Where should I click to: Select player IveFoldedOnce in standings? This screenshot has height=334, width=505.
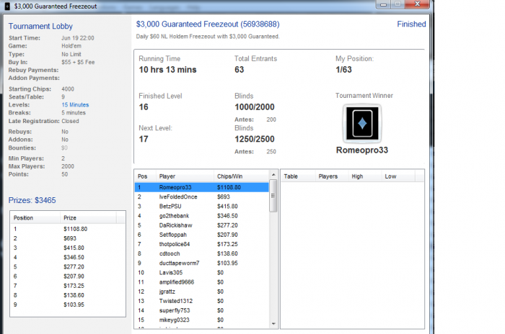[x=201, y=197]
